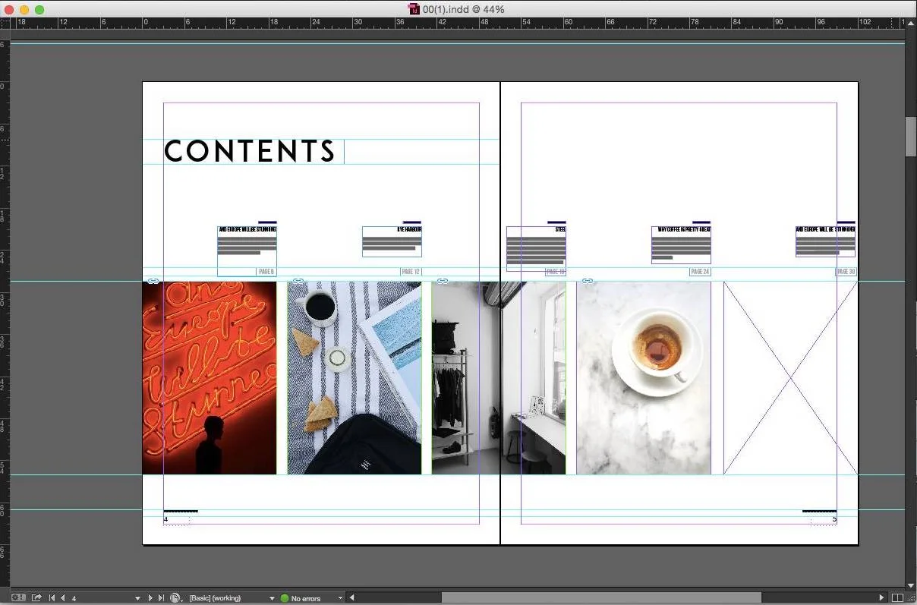Click the 'WHY COFFEE IS PRETTY GREAT' title
Image resolution: width=917 pixels, height=605 pixels.
coord(684,229)
